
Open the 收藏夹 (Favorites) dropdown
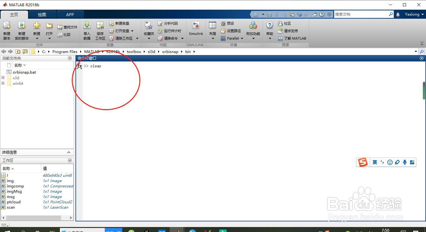click(x=149, y=39)
